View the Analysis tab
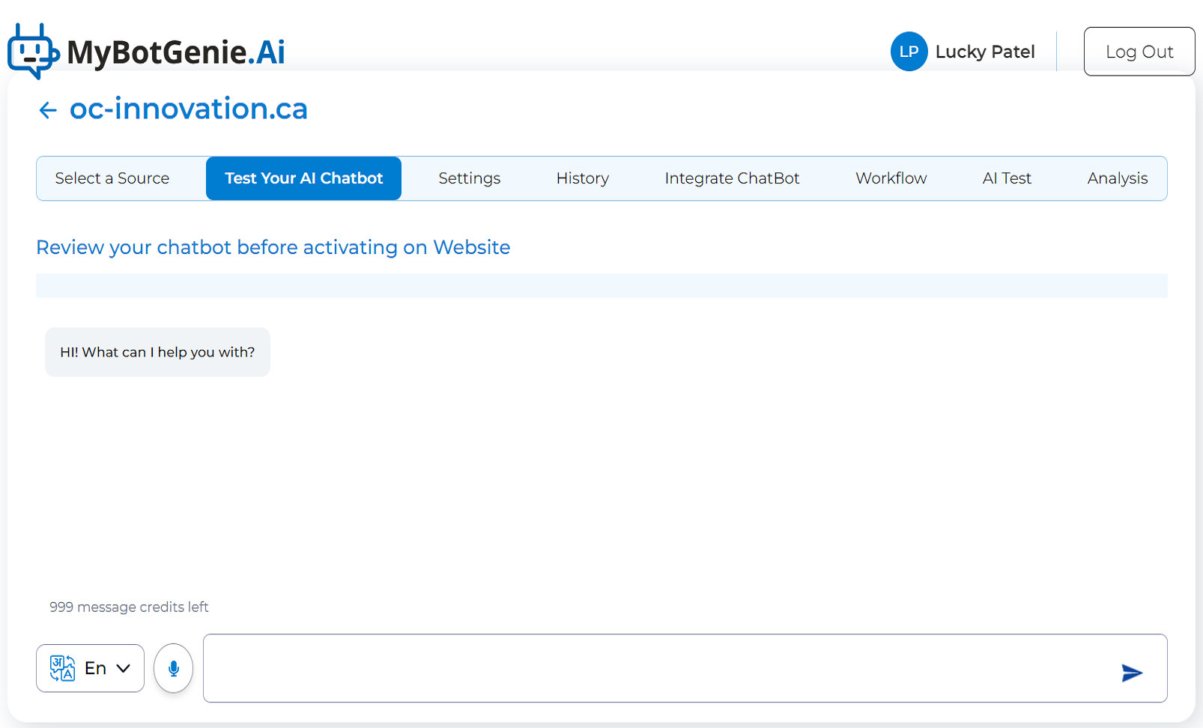The width and height of the screenshot is (1203, 728). pyautogui.click(x=1117, y=178)
